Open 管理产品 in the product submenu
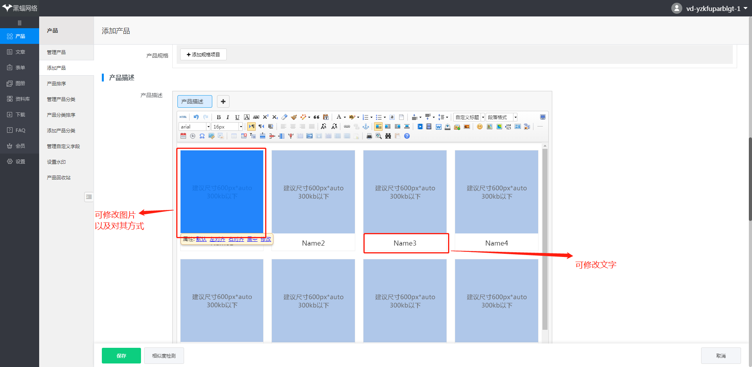The width and height of the screenshot is (752, 367). pos(56,52)
